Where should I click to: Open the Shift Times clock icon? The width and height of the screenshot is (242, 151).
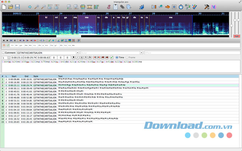(x=181, y=7)
